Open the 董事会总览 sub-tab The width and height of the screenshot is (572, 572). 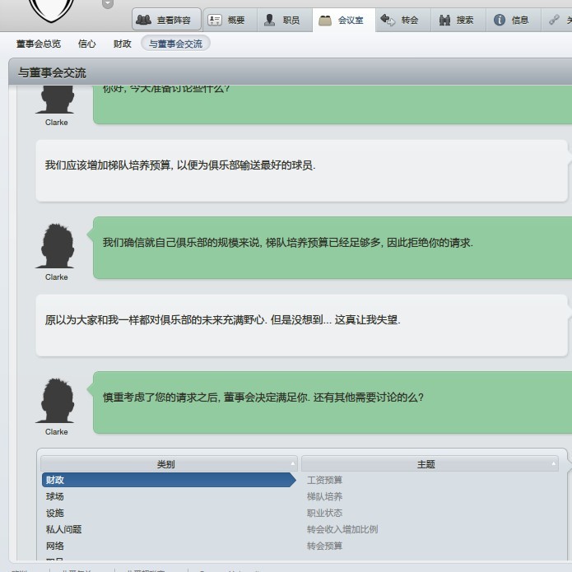tap(39, 44)
